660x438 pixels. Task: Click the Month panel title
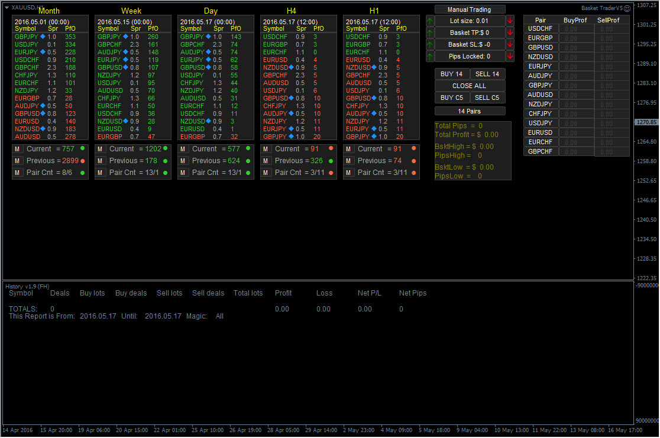point(49,11)
